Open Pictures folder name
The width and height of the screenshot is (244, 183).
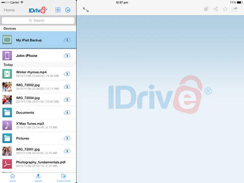[x=22, y=138]
